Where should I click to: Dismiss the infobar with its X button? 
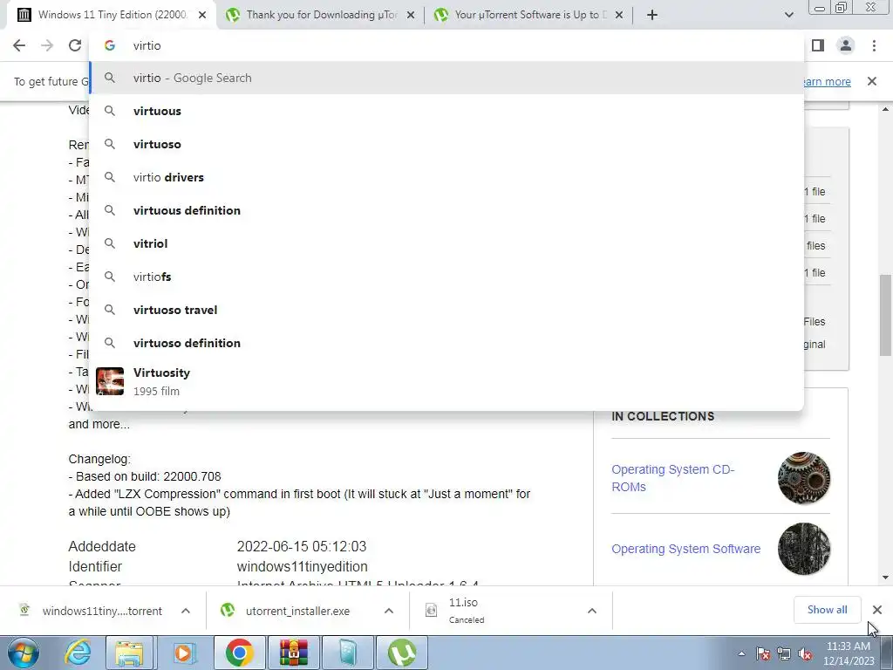[x=871, y=81]
